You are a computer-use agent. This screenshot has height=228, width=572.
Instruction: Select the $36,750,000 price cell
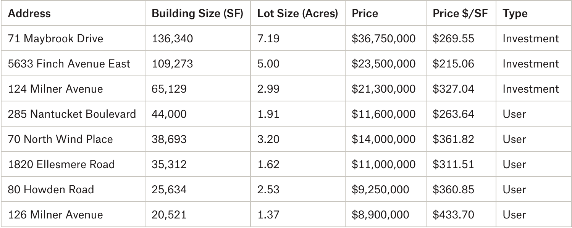383,39
